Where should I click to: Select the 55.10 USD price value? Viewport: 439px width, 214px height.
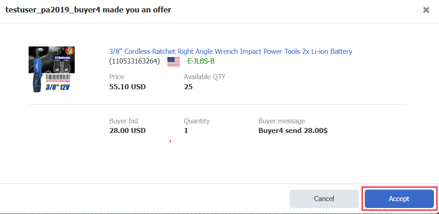point(127,87)
